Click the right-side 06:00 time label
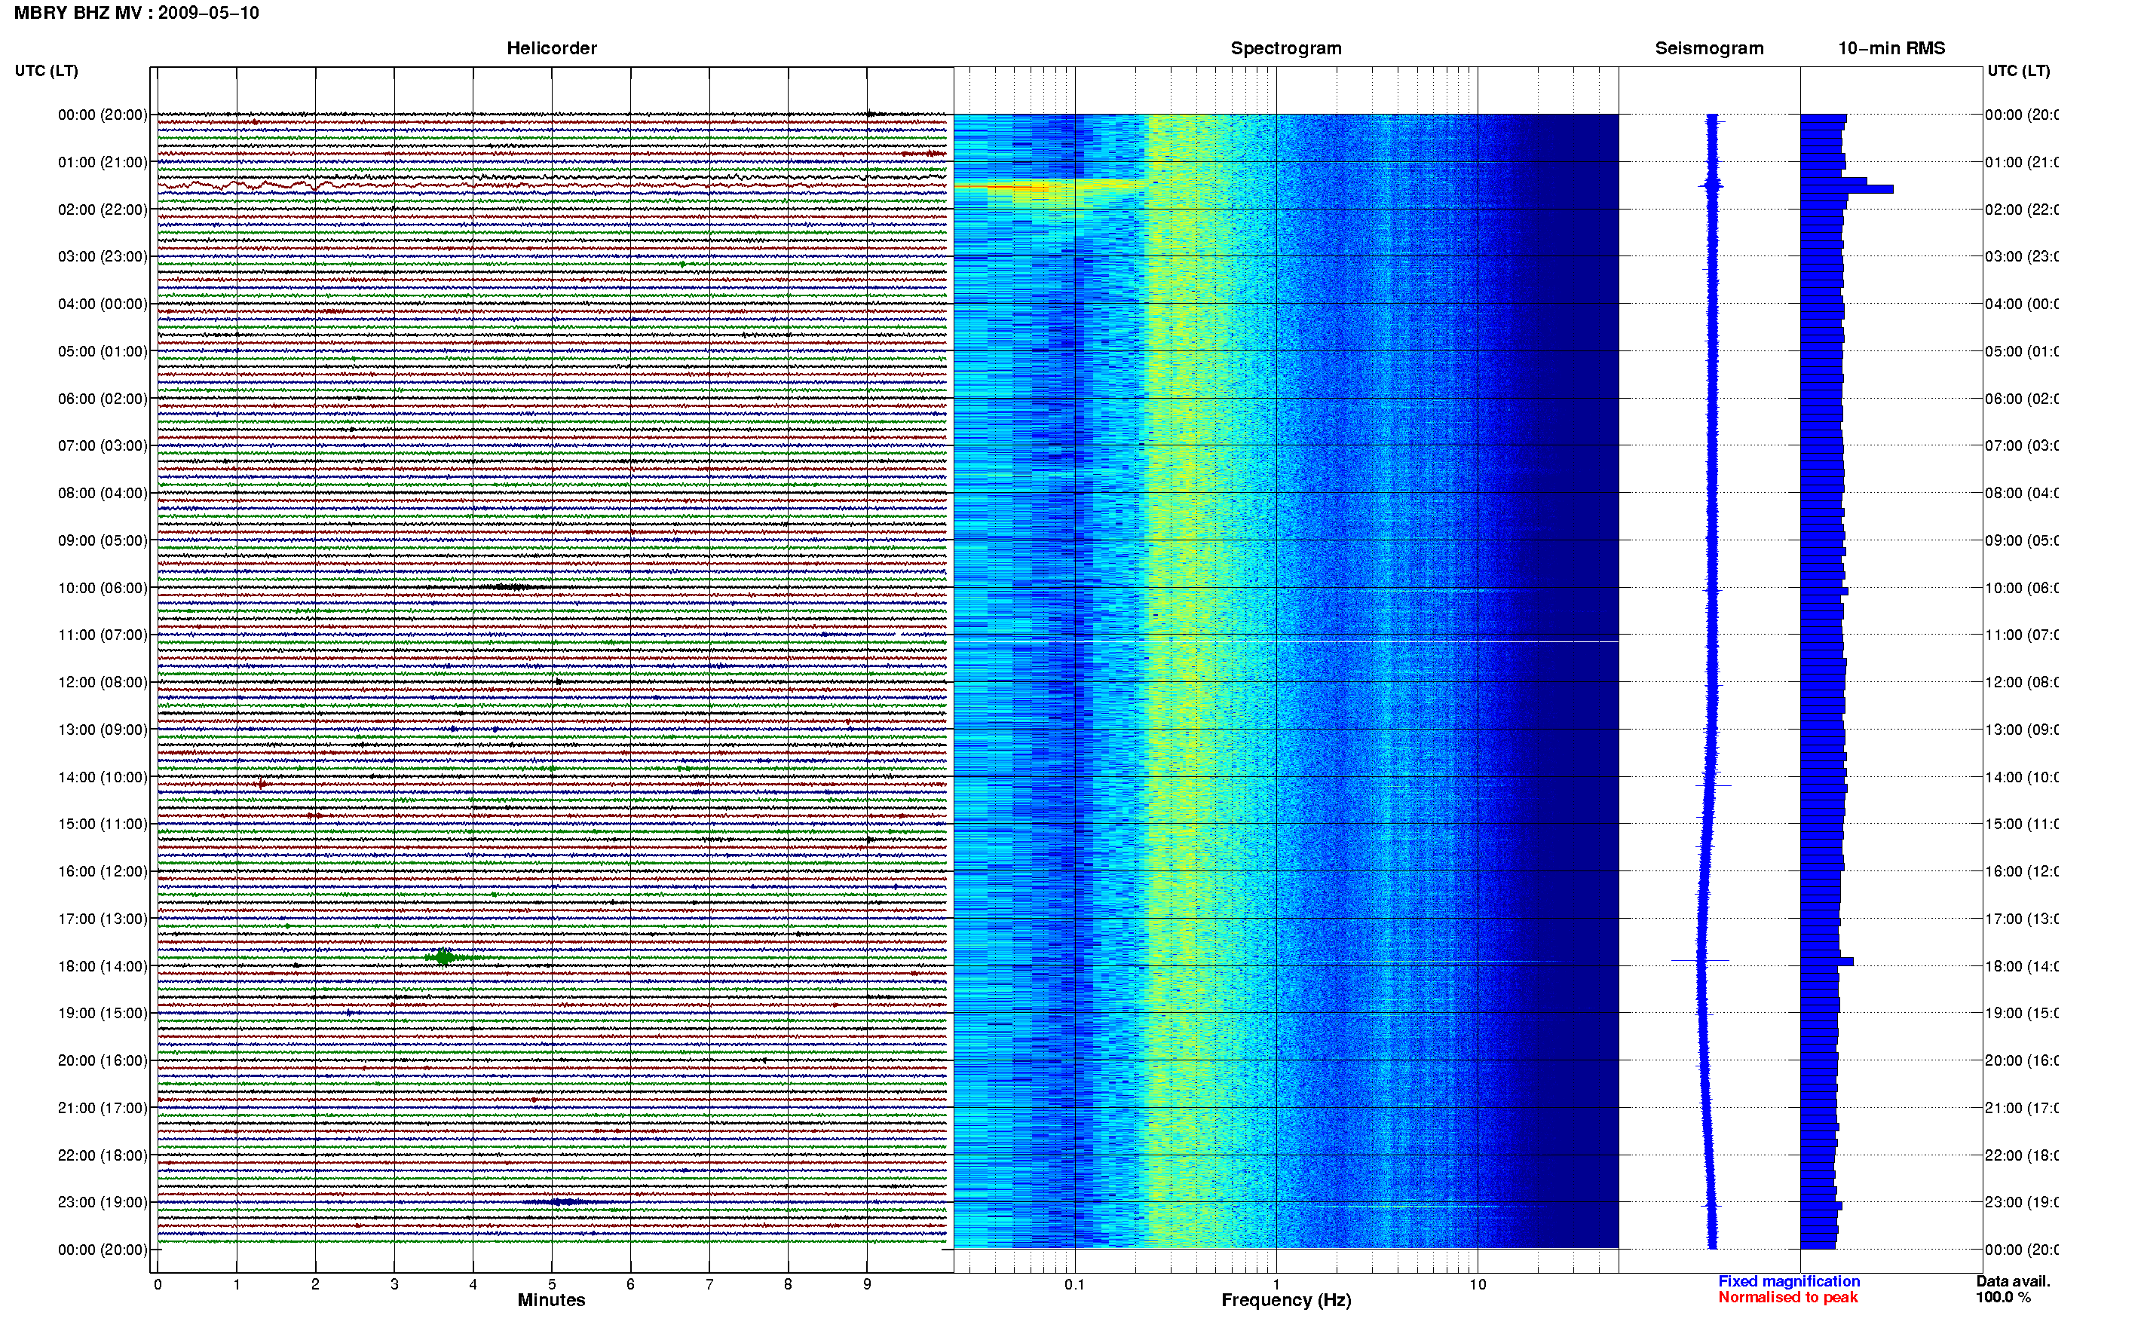This screenshot has width=2144, height=1340. 2021,399
